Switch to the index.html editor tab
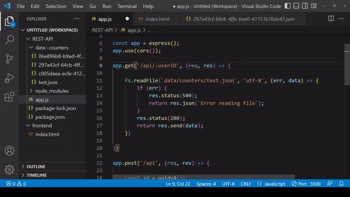The height and width of the screenshot is (197, 350). [157, 19]
